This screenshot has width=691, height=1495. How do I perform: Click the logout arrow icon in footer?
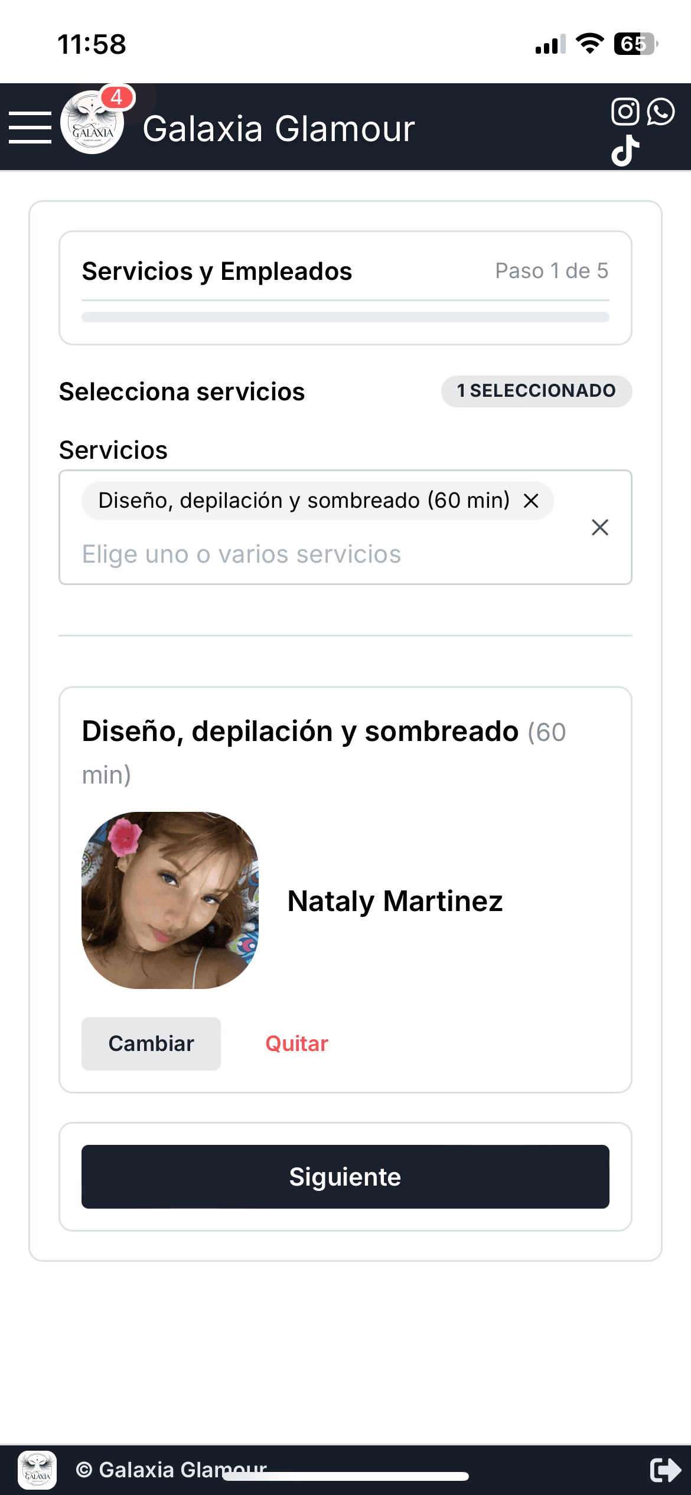coord(665,1470)
